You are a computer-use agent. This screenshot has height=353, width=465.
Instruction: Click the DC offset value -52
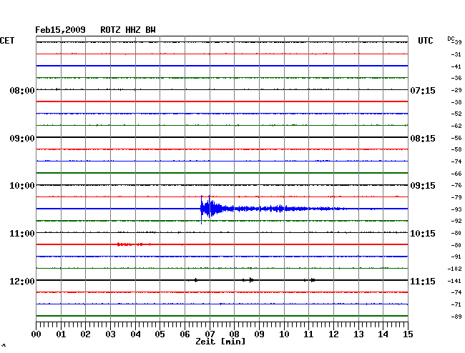click(x=456, y=114)
